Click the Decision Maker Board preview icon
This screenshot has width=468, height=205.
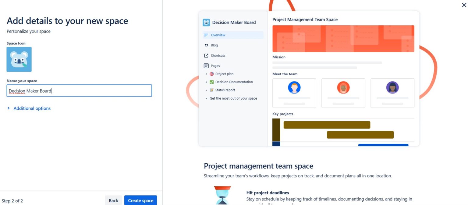click(206, 22)
